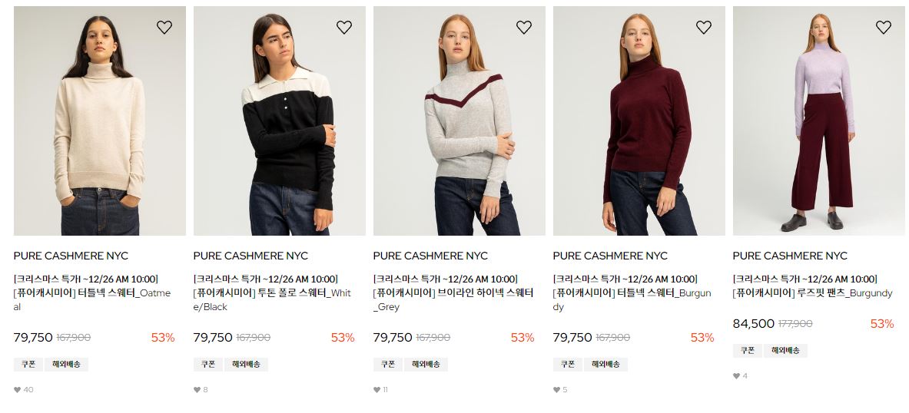This screenshot has height=413, width=909.
Task: Click 쿠폰 tag under Oatmeal sweater
Action: pyautogui.click(x=28, y=365)
